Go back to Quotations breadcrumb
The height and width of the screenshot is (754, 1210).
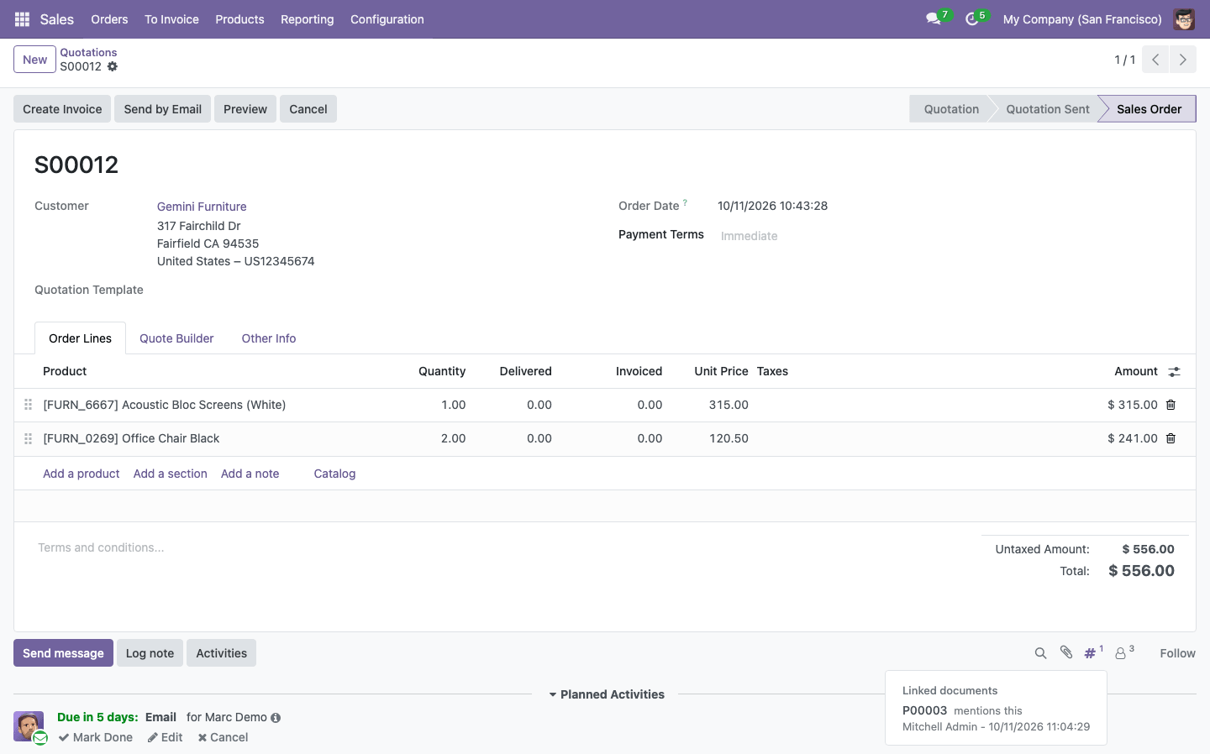coord(88,52)
